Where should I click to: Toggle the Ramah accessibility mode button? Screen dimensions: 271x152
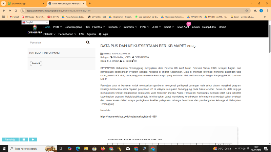(10, 139)
